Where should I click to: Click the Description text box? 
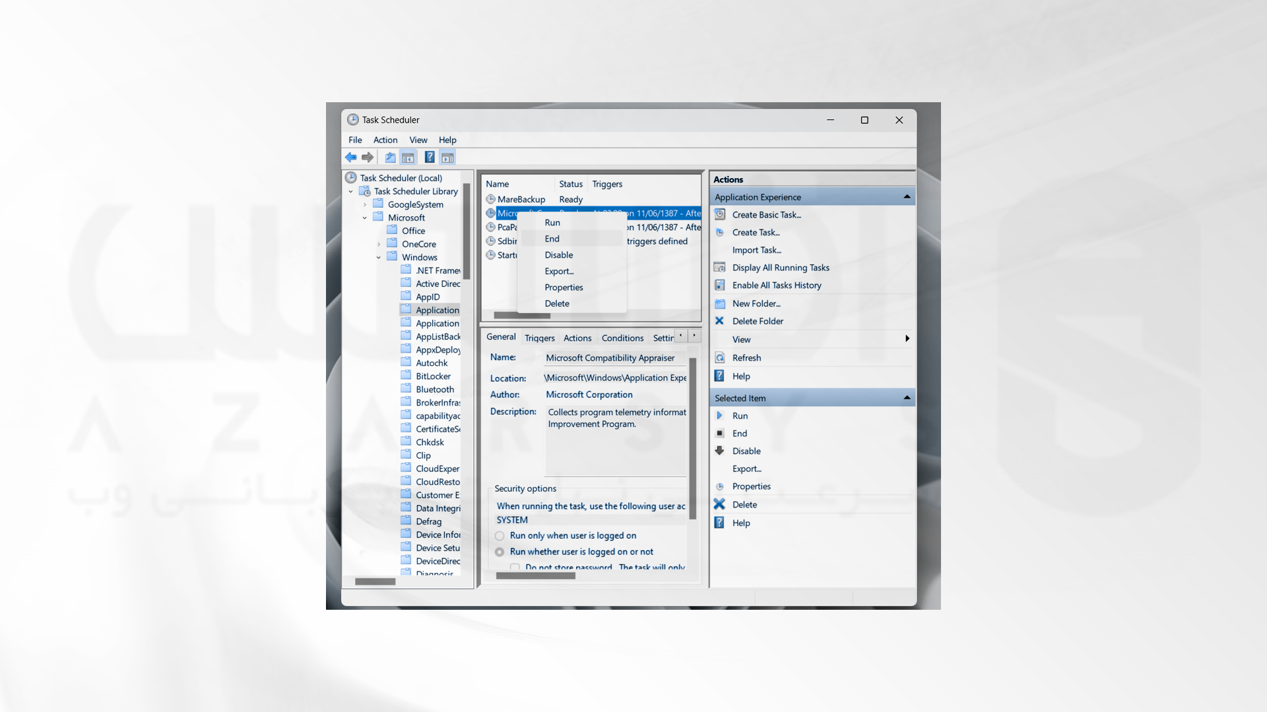click(x=616, y=440)
